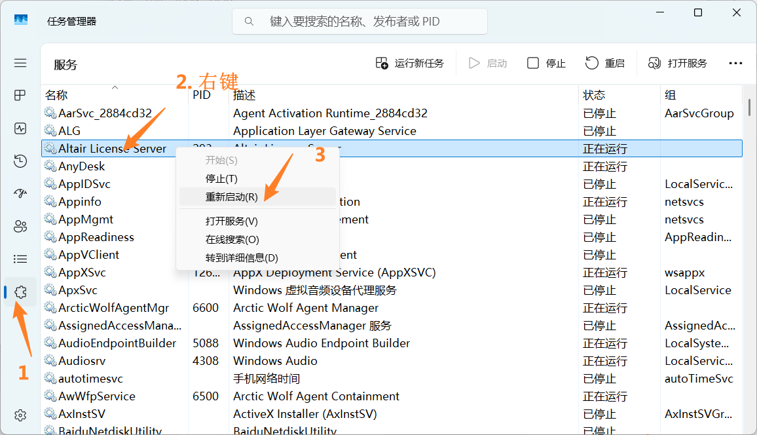Open the Performance page icon

[x=20, y=128]
